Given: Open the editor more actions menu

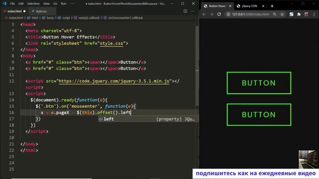Looking at the screenshot, I should click(192, 11).
